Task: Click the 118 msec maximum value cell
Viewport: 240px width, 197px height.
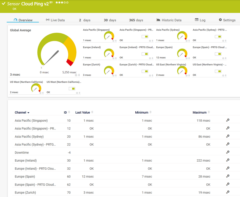Action: pos(203,121)
